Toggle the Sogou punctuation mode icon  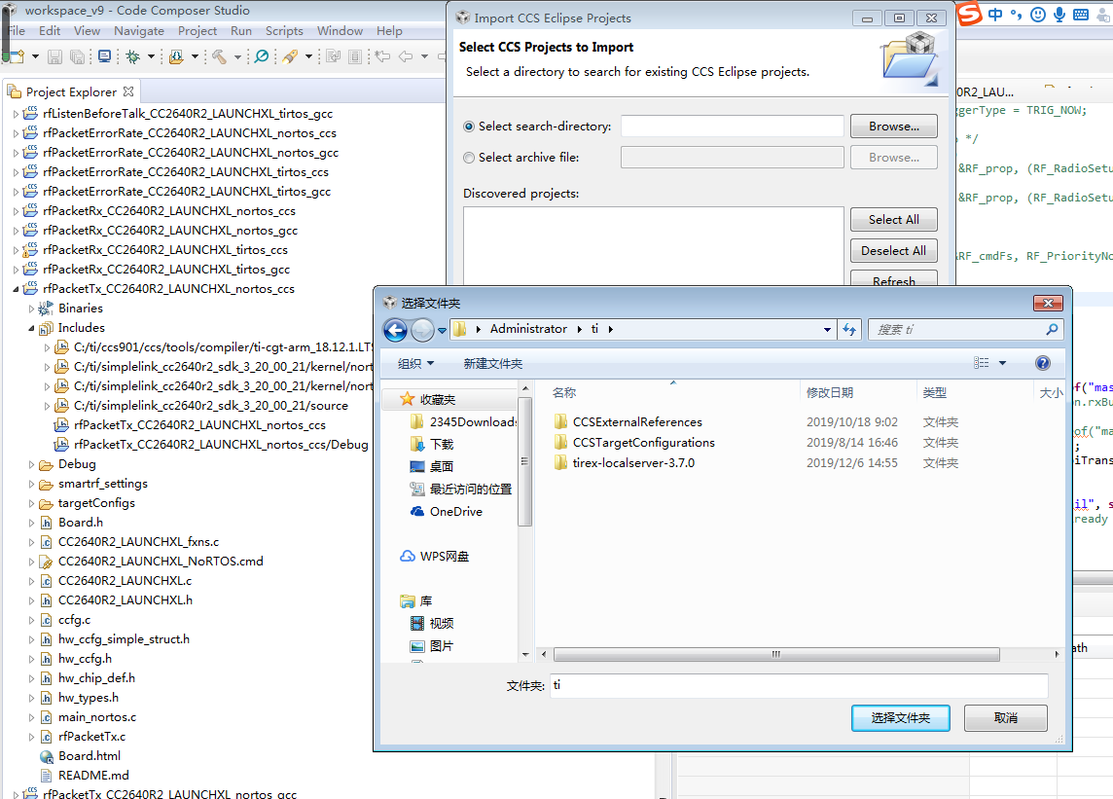(1017, 15)
